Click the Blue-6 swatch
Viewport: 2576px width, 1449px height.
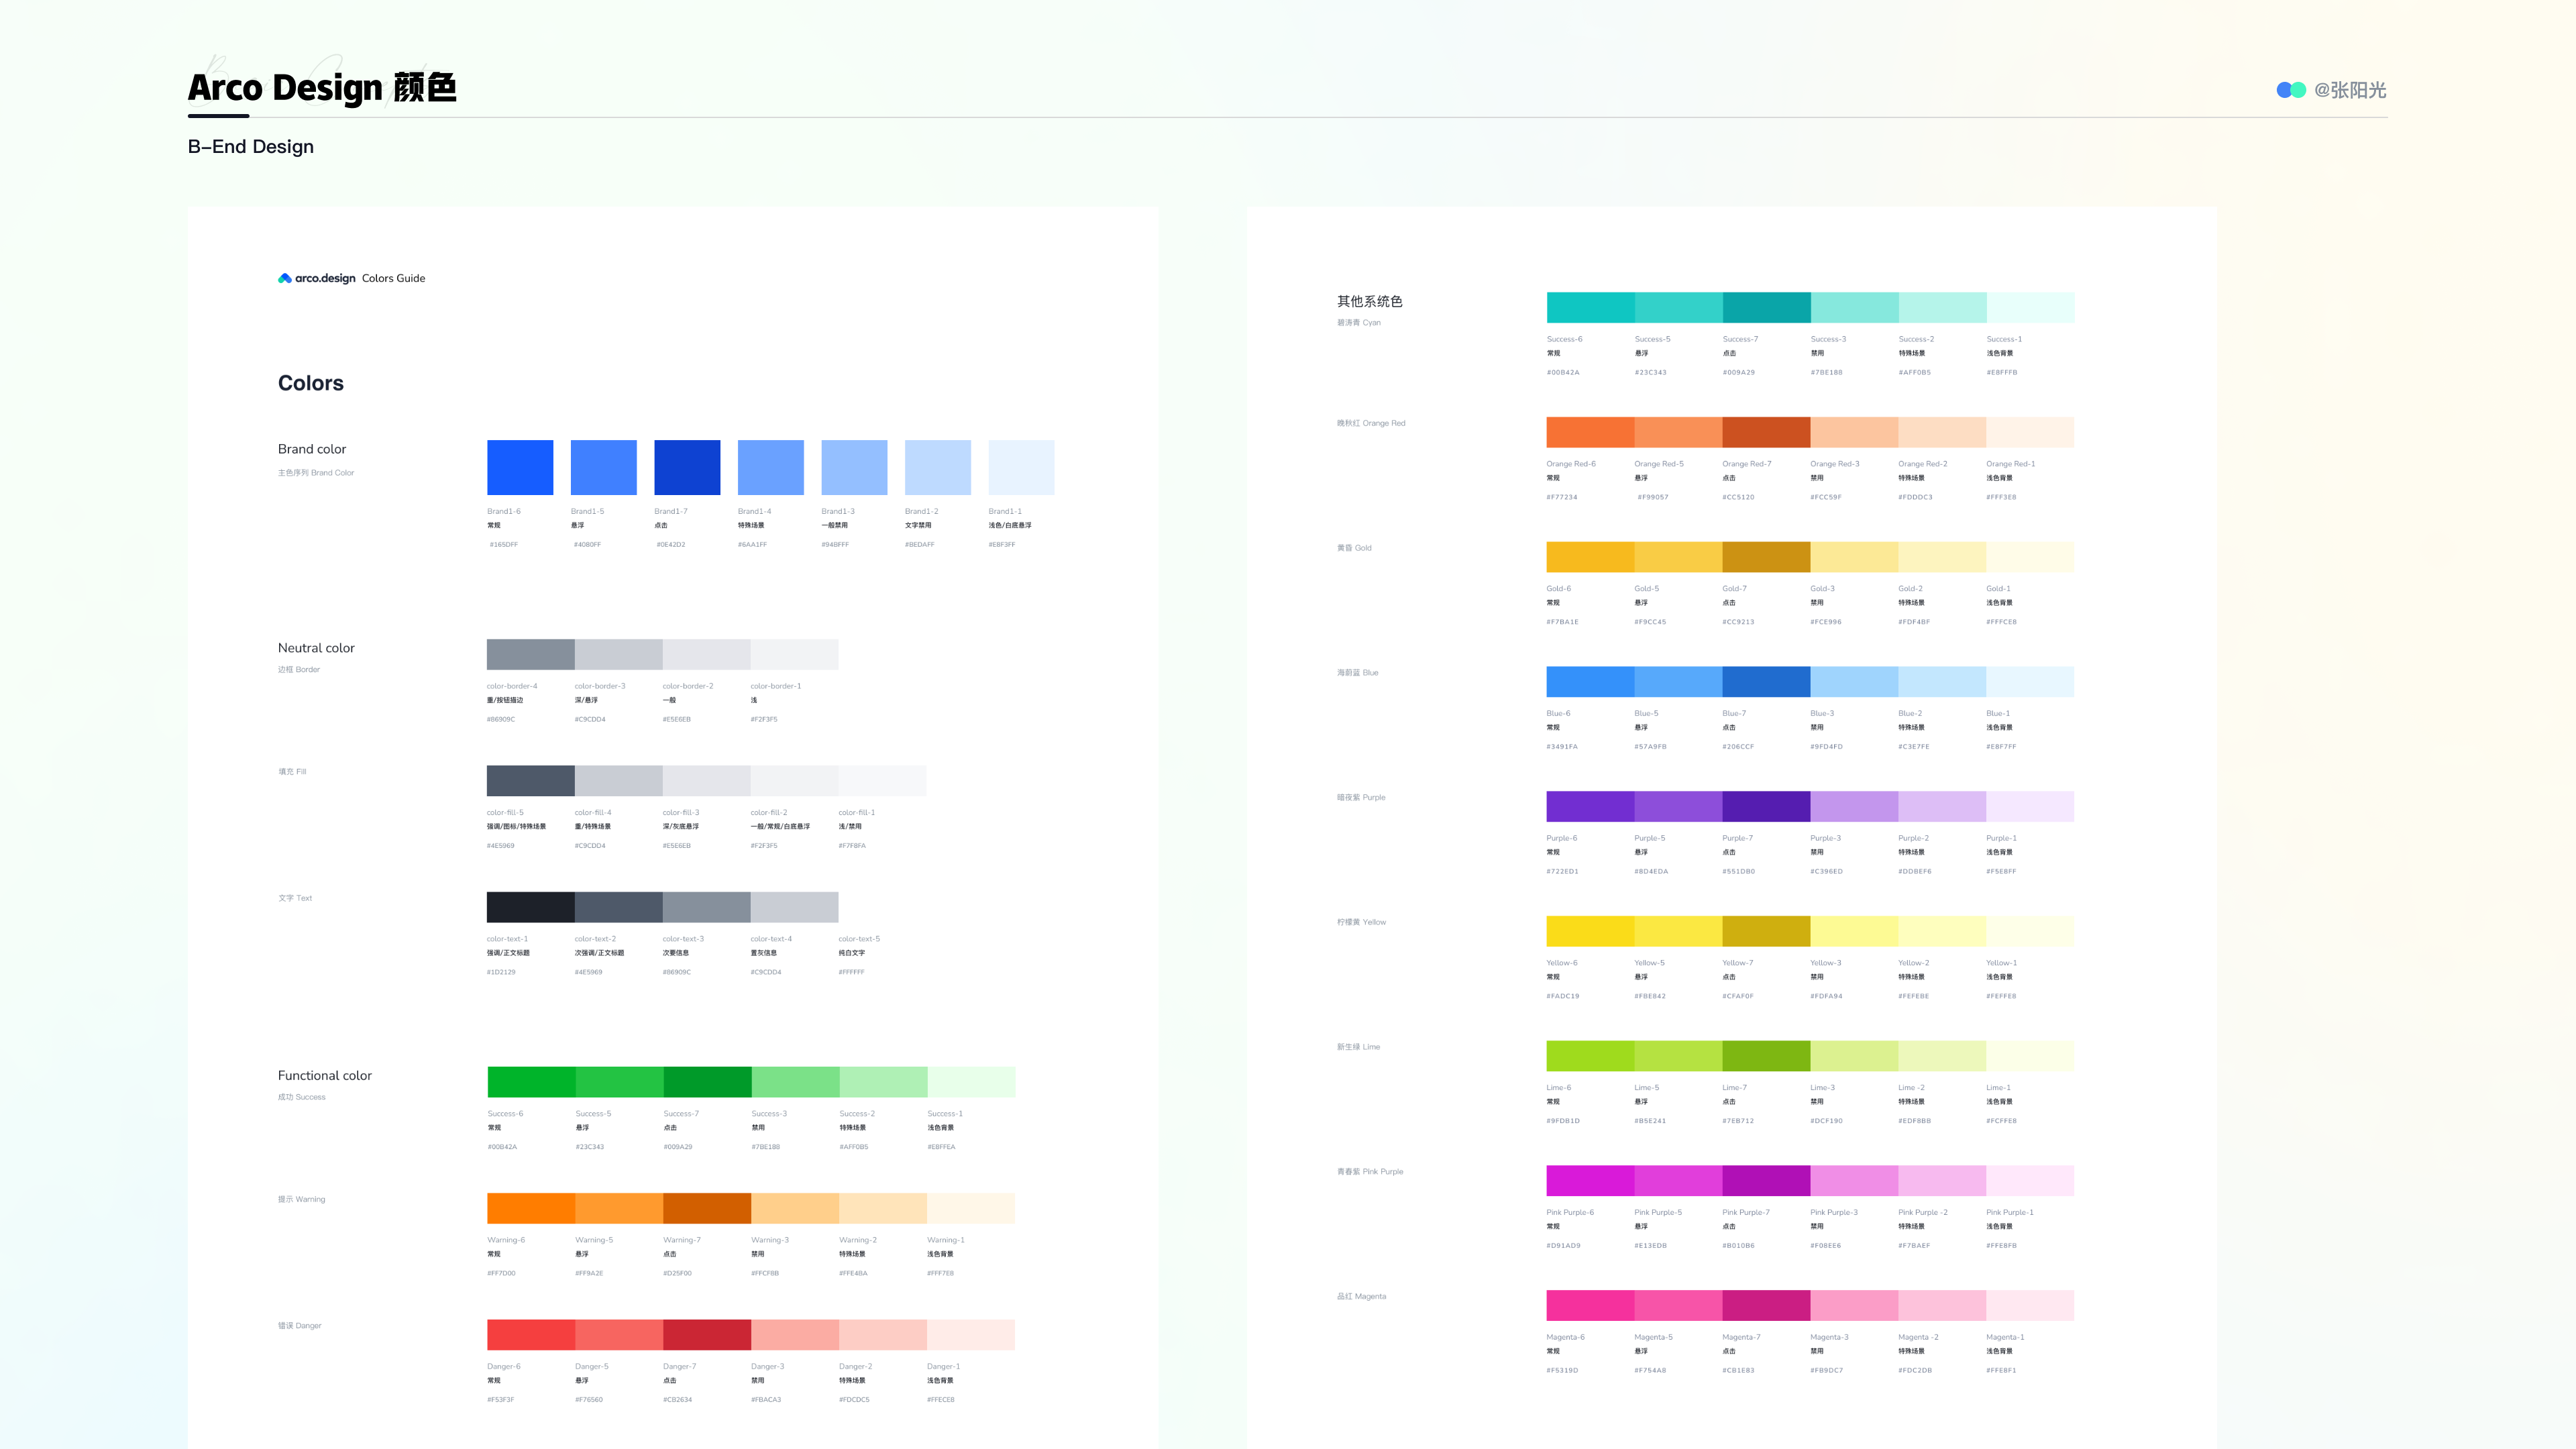coord(1590,682)
